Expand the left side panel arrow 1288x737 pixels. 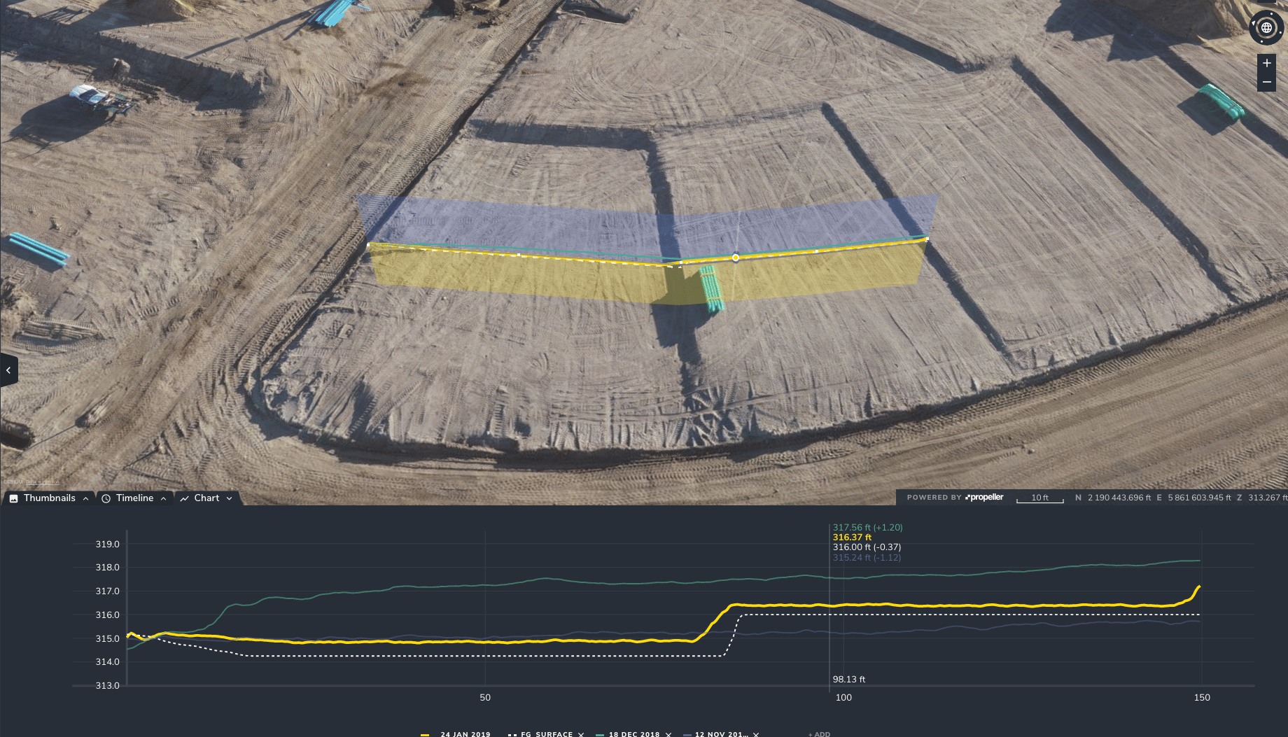pos(8,370)
